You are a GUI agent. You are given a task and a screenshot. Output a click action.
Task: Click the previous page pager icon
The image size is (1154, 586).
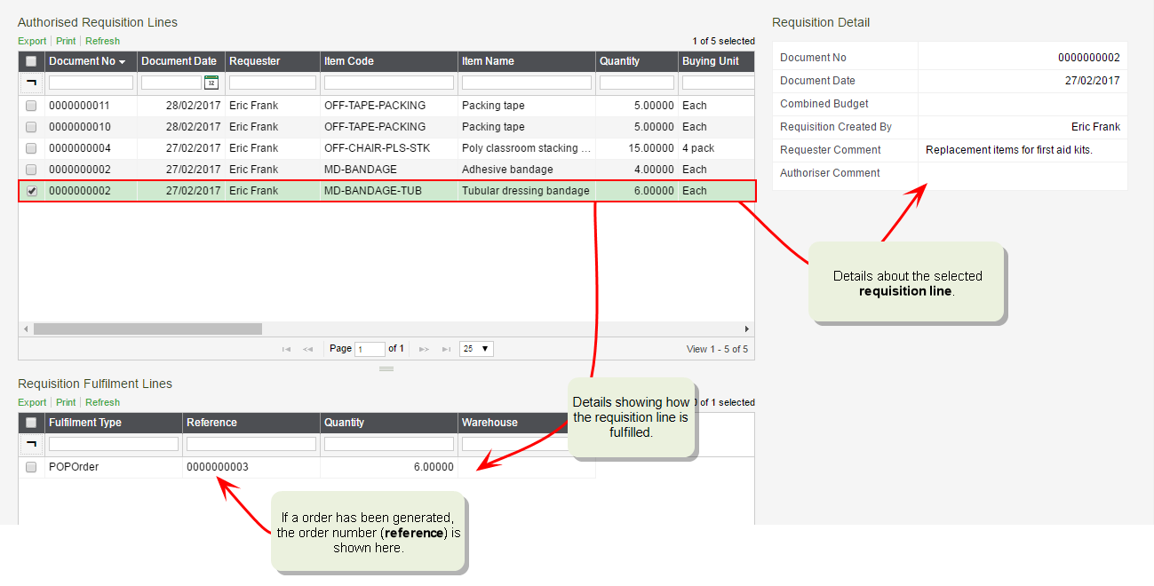pyautogui.click(x=308, y=350)
